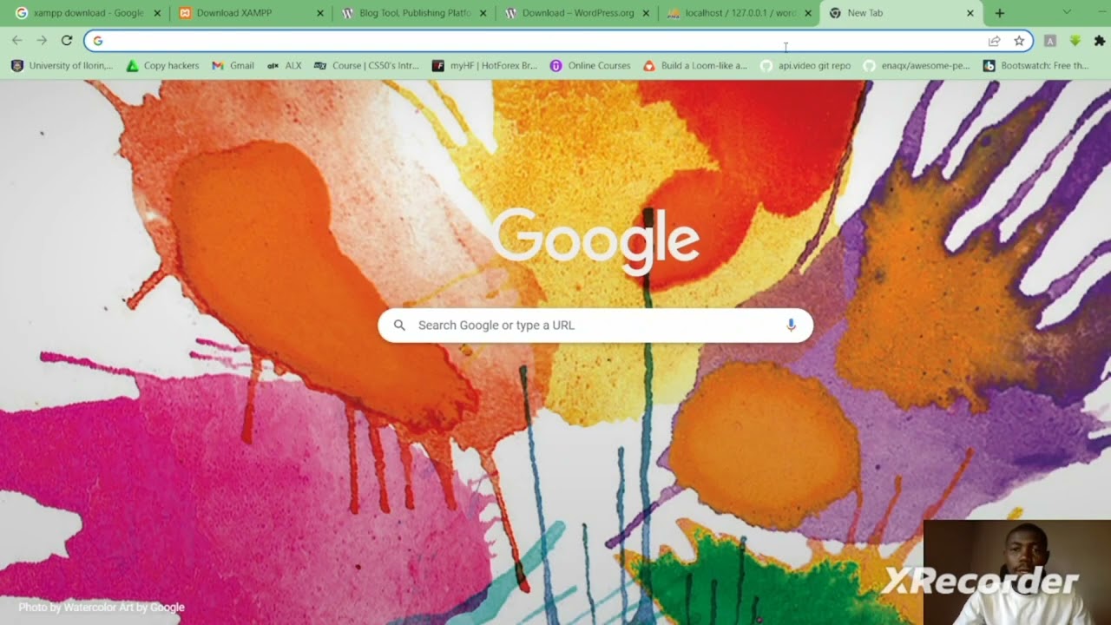Close the Download XAMPP tab
Viewport: 1111px width, 625px height.
click(320, 13)
